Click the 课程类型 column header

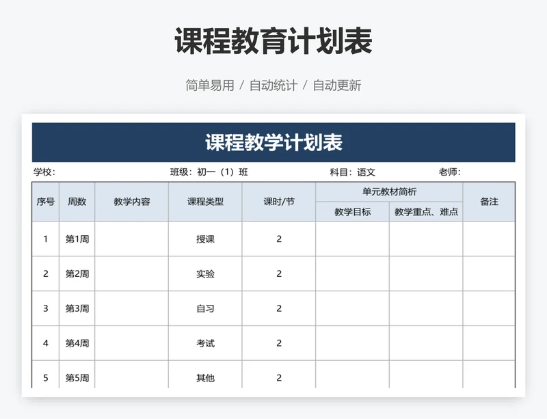[205, 202]
